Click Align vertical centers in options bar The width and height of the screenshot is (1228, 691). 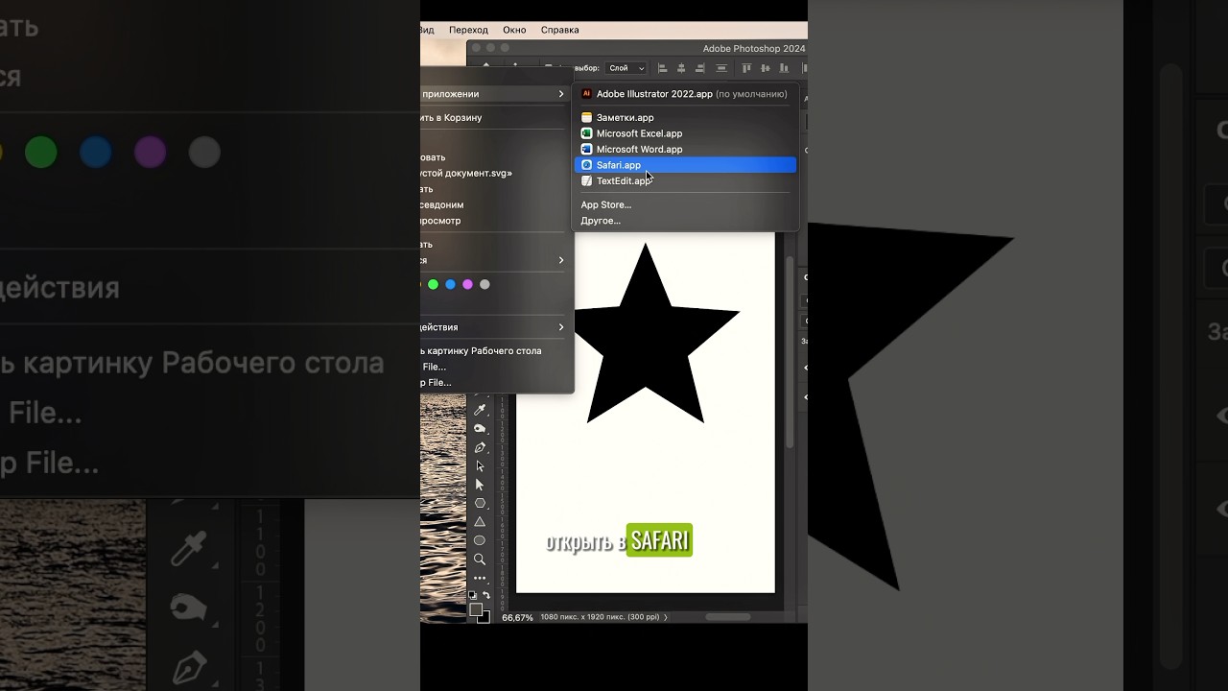(x=766, y=68)
